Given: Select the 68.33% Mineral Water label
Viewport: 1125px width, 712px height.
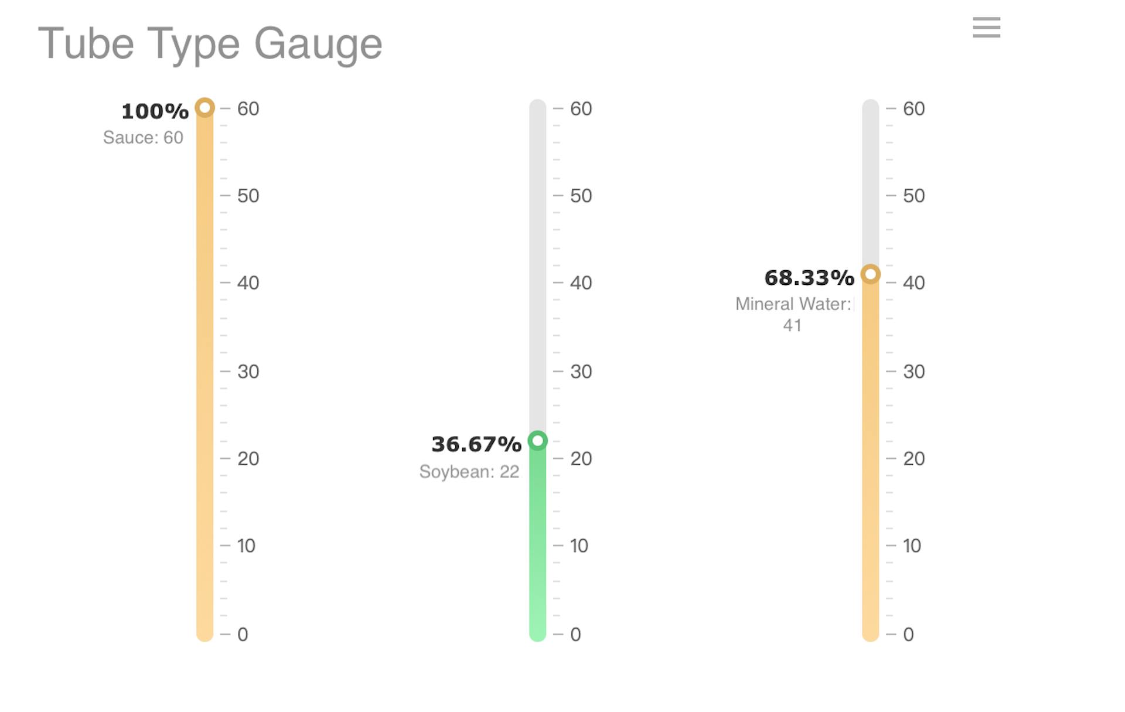Looking at the screenshot, I should tap(809, 277).
